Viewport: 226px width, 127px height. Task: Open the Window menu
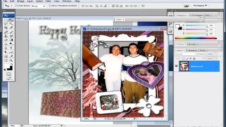pos(67,1)
